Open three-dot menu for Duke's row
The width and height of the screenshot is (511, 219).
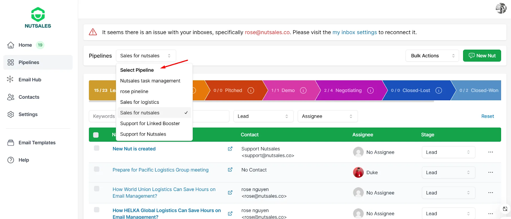click(x=491, y=173)
